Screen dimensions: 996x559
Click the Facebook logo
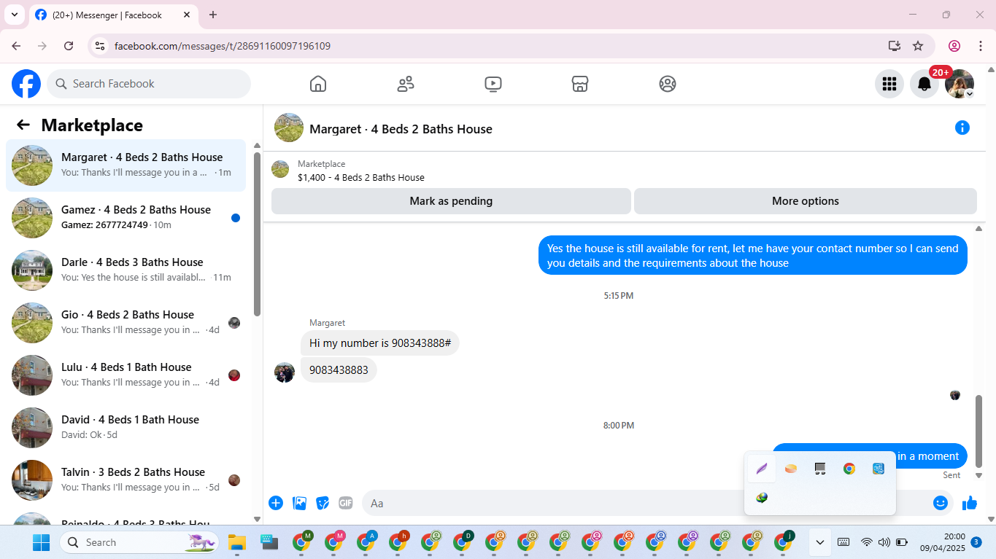pos(26,84)
